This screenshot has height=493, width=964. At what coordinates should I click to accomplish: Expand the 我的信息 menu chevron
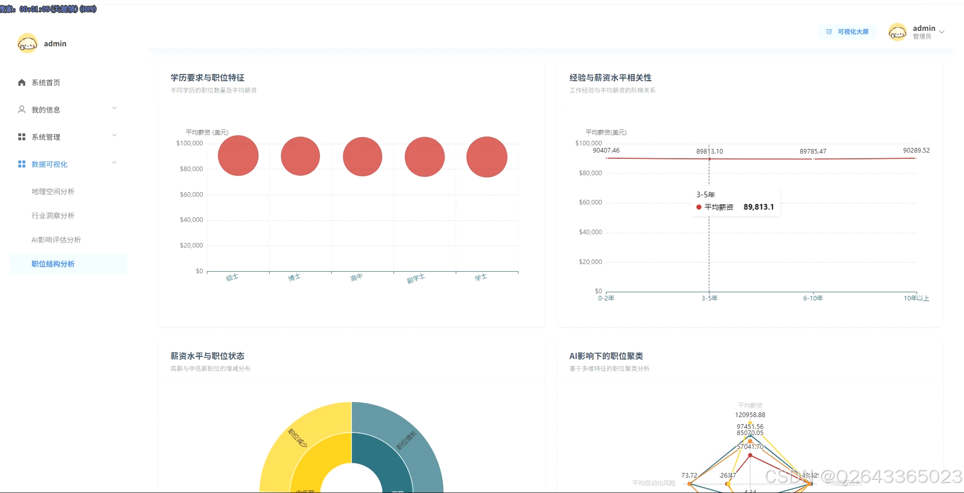coord(114,108)
